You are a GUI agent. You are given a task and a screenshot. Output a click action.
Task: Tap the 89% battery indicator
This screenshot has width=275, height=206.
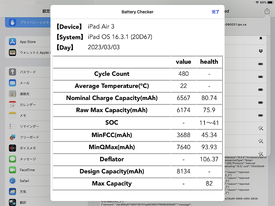coord(266,2)
